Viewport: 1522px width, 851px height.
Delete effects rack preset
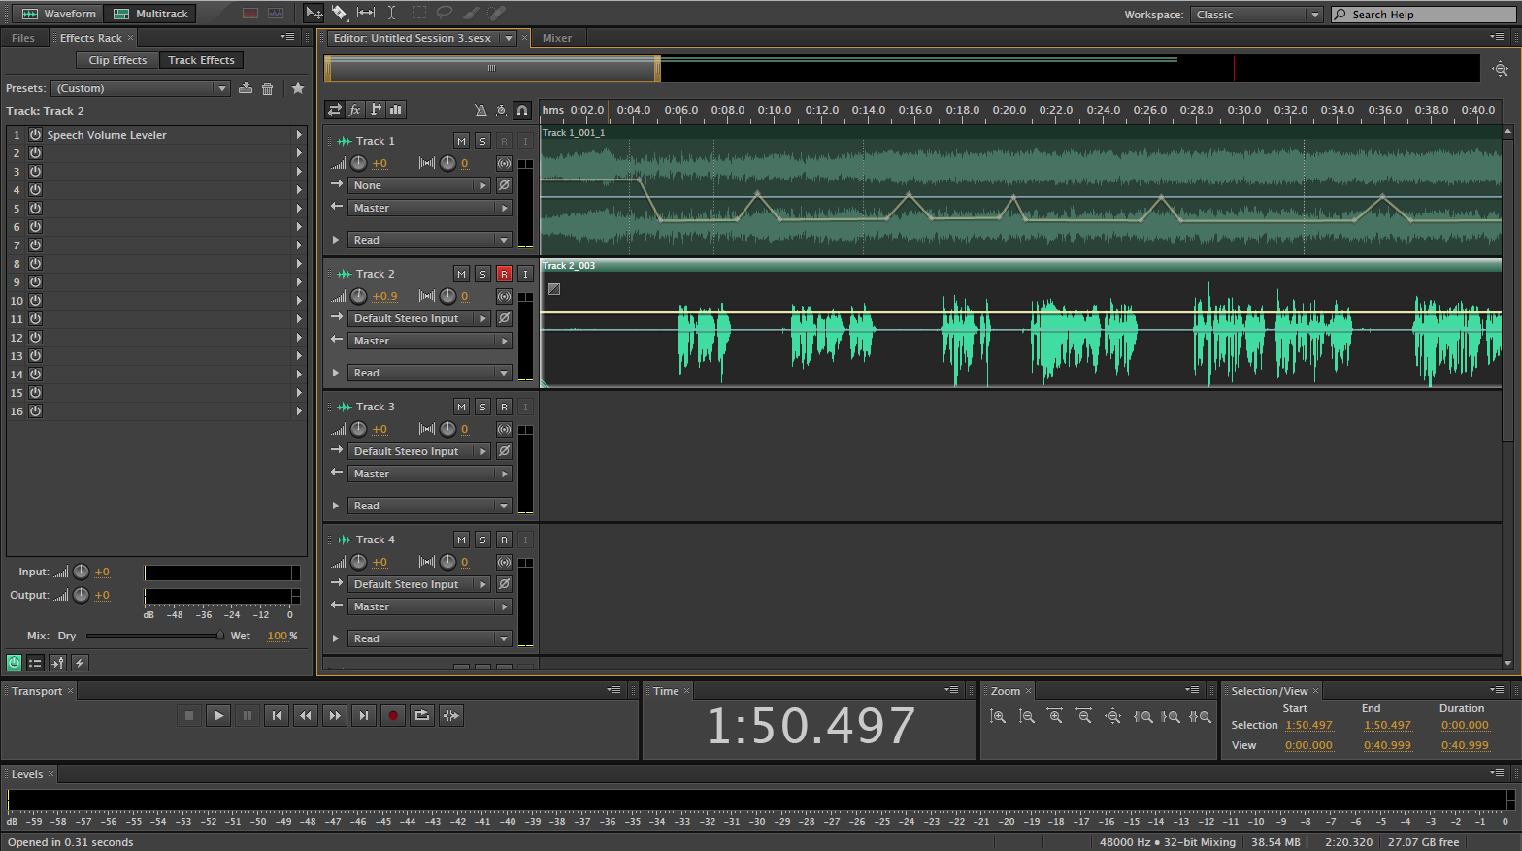[268, 88]
